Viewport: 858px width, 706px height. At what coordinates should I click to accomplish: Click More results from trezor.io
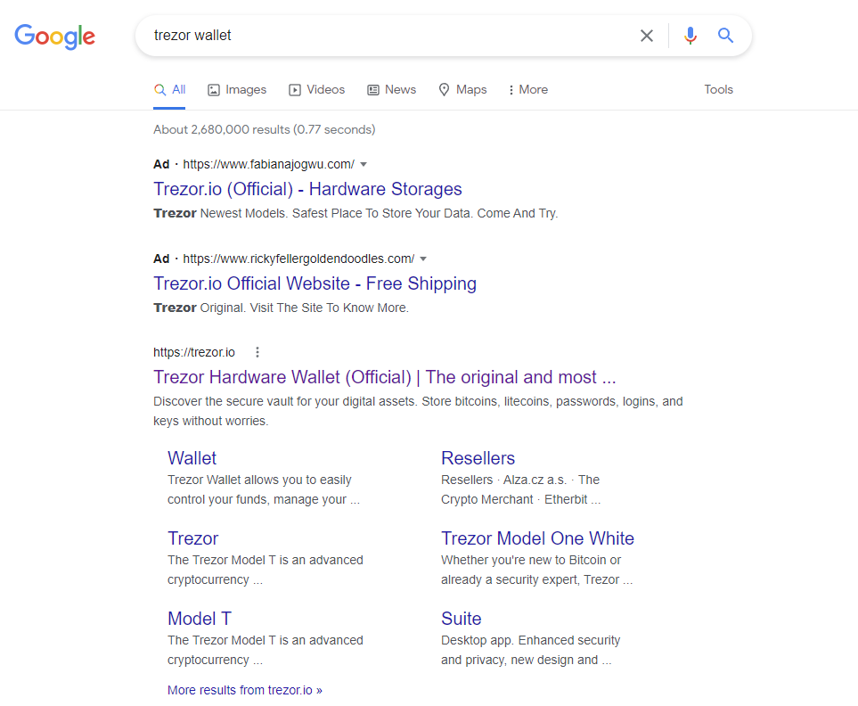(x=245, y=690)
